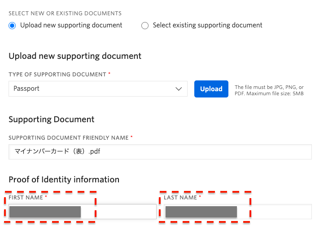Click the 'SELECT NEW OR EXISTING DOCUMENTS' label
This screenshot has height=230, width=315.
tap(65, 13)
